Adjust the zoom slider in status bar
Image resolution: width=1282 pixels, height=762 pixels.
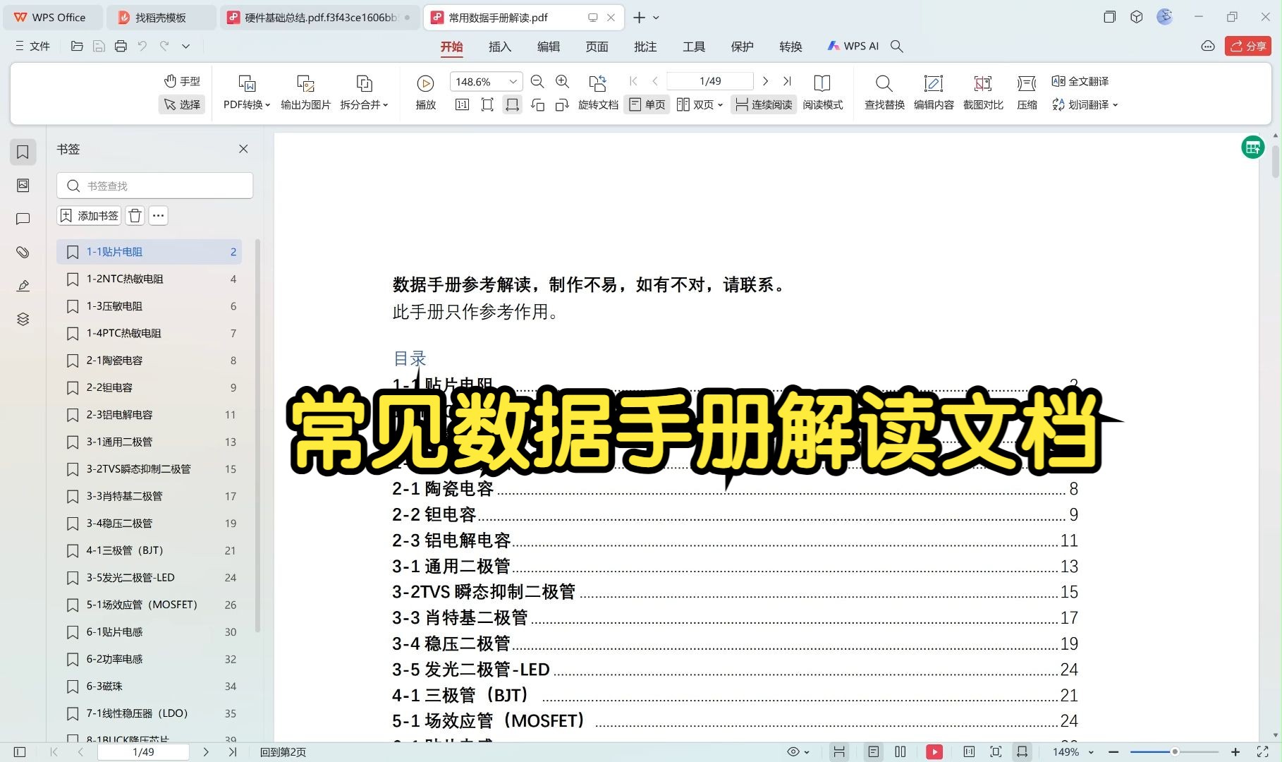point(1175,752)
